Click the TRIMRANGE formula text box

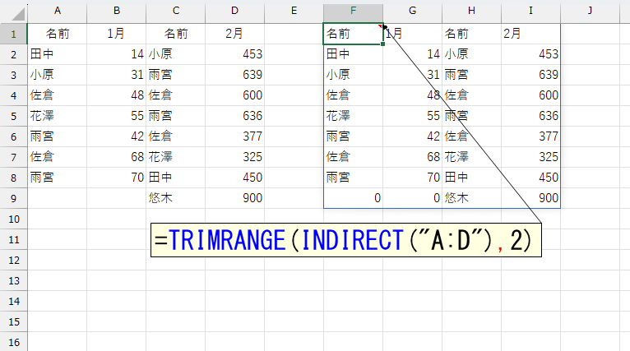tap(347, 240)
